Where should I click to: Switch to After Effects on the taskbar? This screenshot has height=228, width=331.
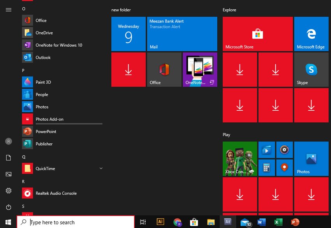(228, 222)
